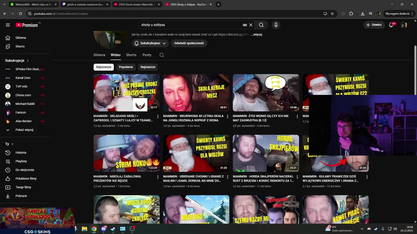Expand channel description with ...więcej
This screenshot has width=417, height=234.
point(256,34)
